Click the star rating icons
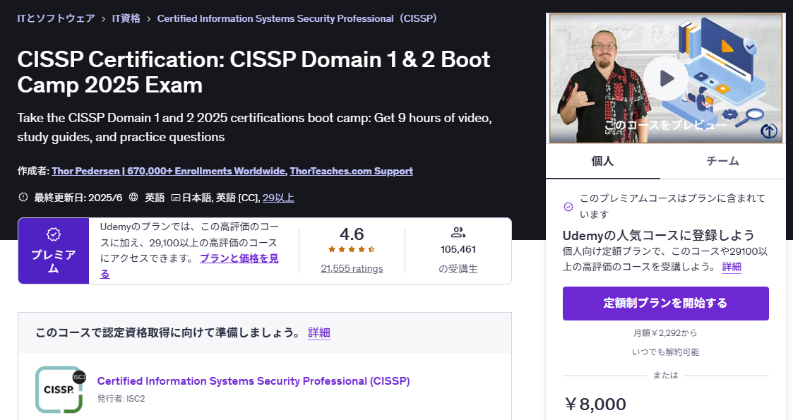This screenshot has width=793, height=420. click(x=352, y=249)
